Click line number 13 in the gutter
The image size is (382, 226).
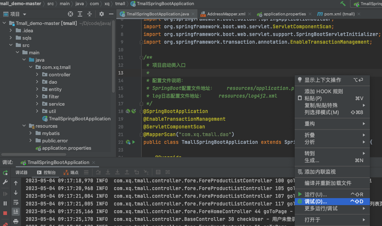pyautogui.click(x=121, y=73)
